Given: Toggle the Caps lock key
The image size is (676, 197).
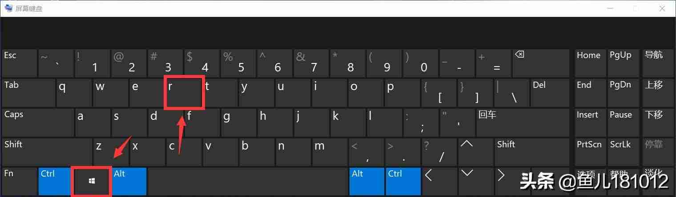Looking at the screenshot, I should (37, 122).
